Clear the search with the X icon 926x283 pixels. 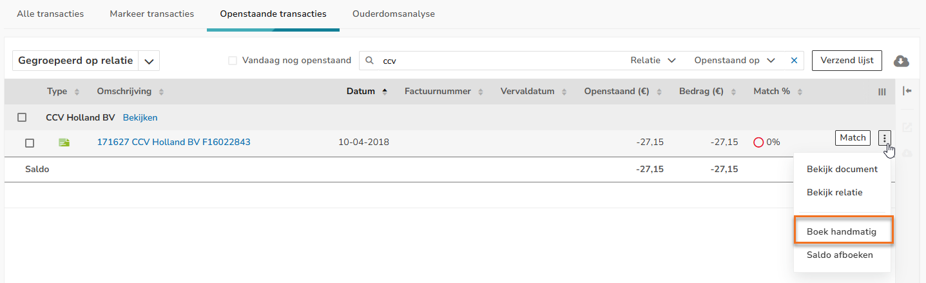pos(794,61)
